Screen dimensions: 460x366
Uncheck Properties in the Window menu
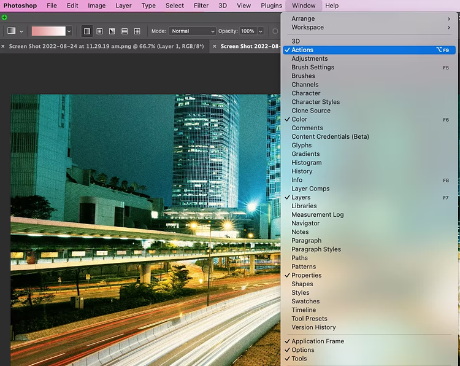pos(306,275)
